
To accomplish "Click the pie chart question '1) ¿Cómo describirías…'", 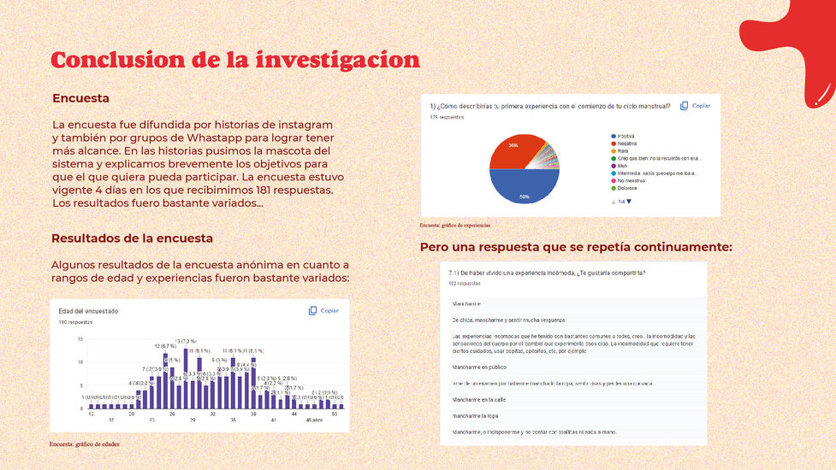I will pos(550,106).
